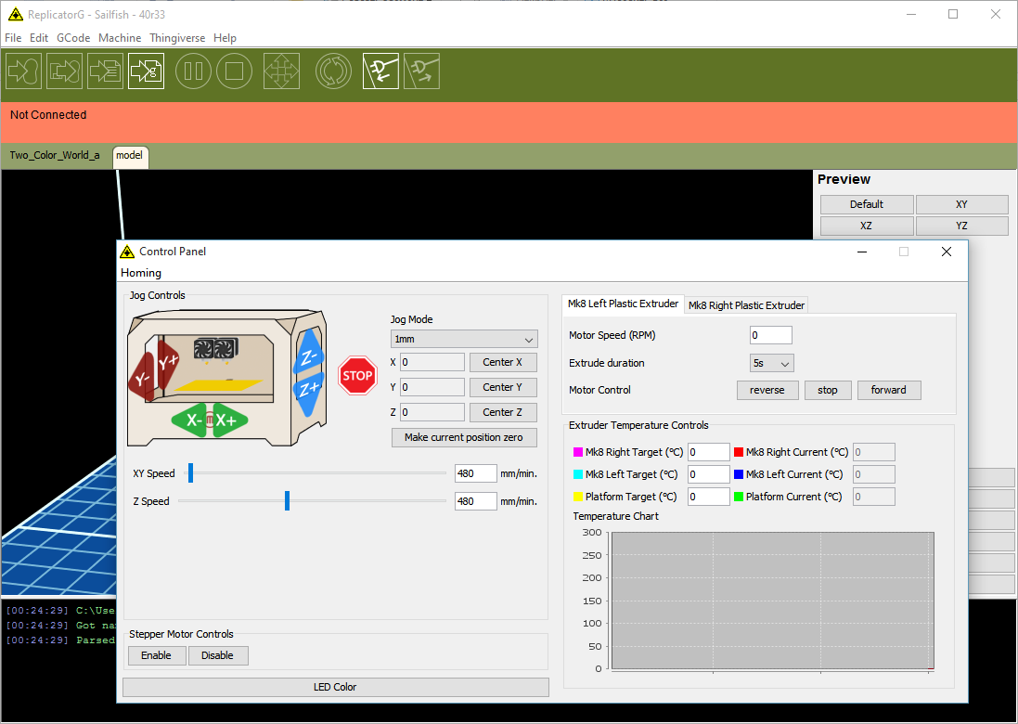This screenshot has width=1018, height=724.
Task: Click the forward motor control button
Action: pos(889,390)
